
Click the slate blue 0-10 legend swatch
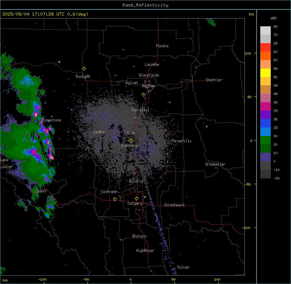pyautogui.click(x=265, y=157)
